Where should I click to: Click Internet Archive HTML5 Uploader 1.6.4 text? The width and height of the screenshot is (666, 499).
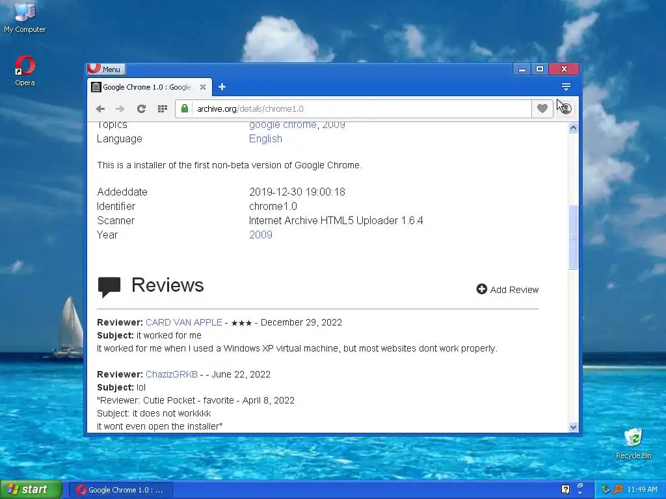tap(336, 221)
